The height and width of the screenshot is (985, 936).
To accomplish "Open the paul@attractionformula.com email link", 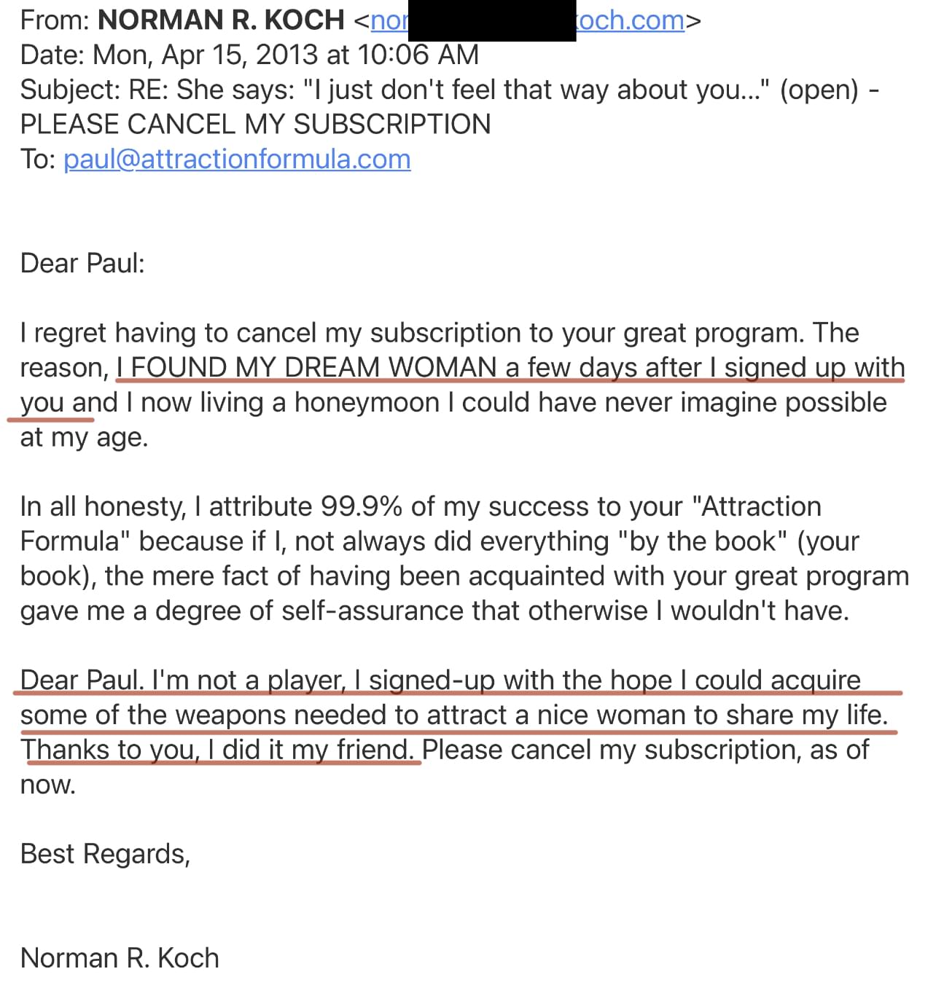I will (x=237, y=159).
